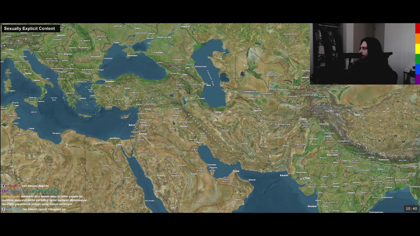The width and height of the screenshot is (420, 236).
Task: Click the Benghazi city label
Action: point(56,133)
